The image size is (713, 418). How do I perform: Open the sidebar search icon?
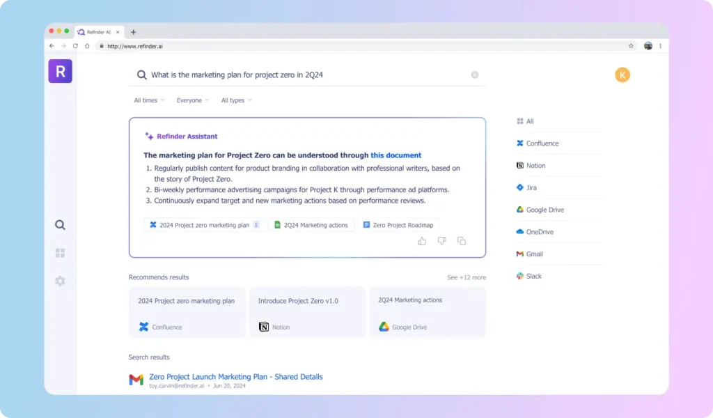(60, 225)
